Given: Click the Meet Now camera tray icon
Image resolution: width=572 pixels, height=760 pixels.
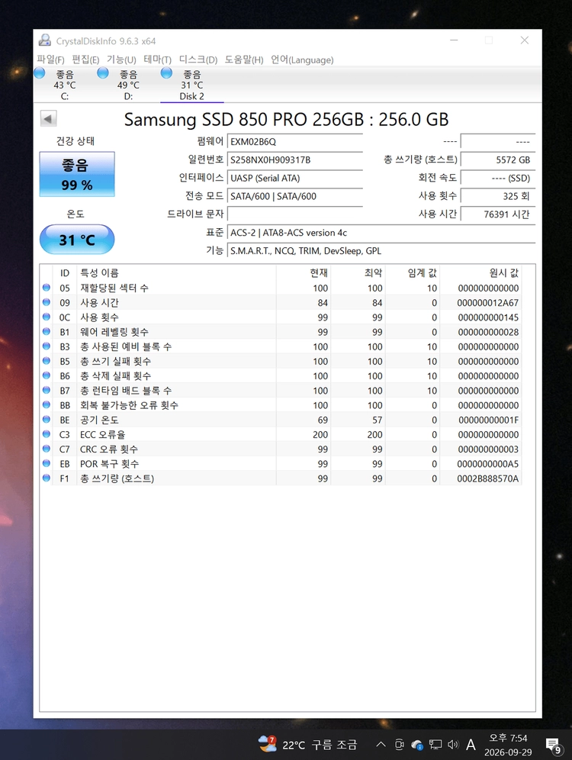Looking at the screenshot, I should 399,745.
